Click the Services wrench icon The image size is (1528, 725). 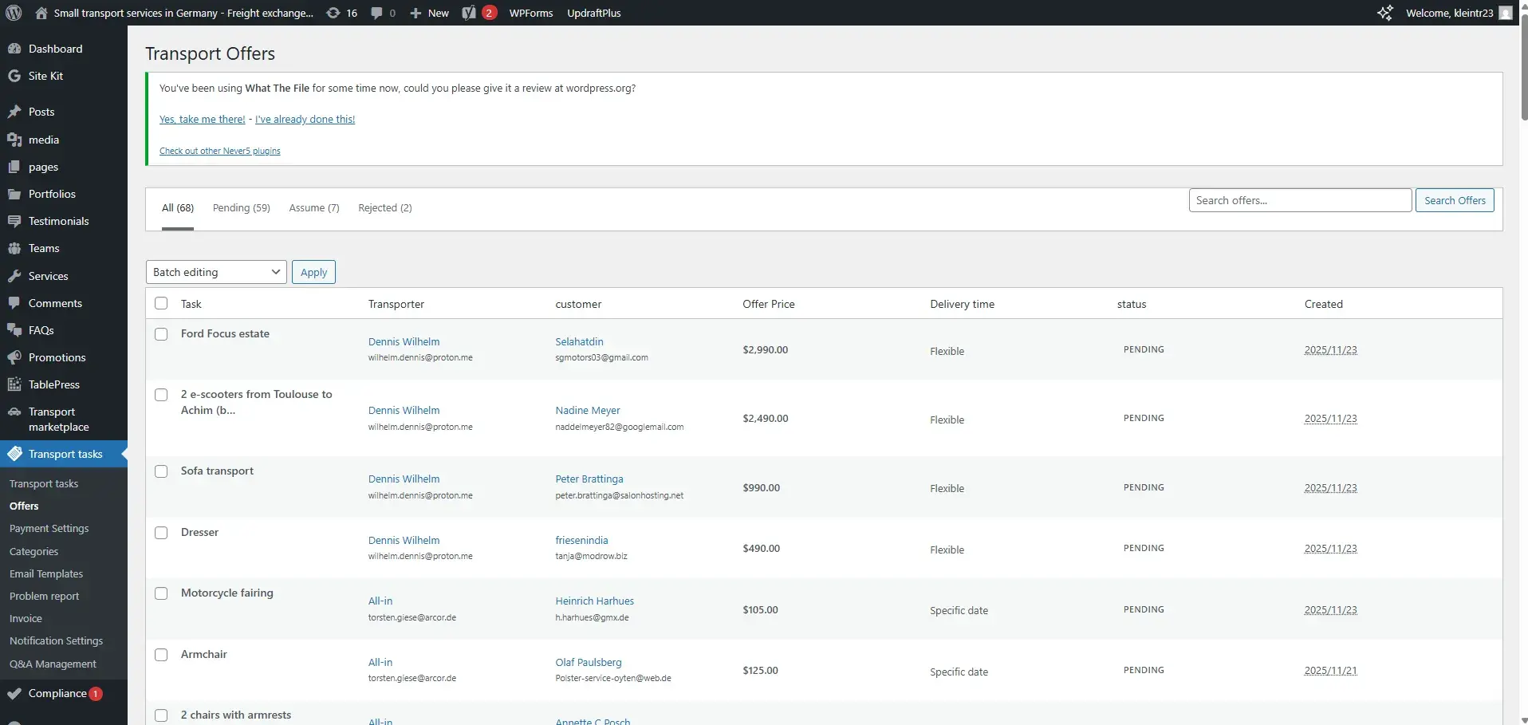[x=14, y=276]
